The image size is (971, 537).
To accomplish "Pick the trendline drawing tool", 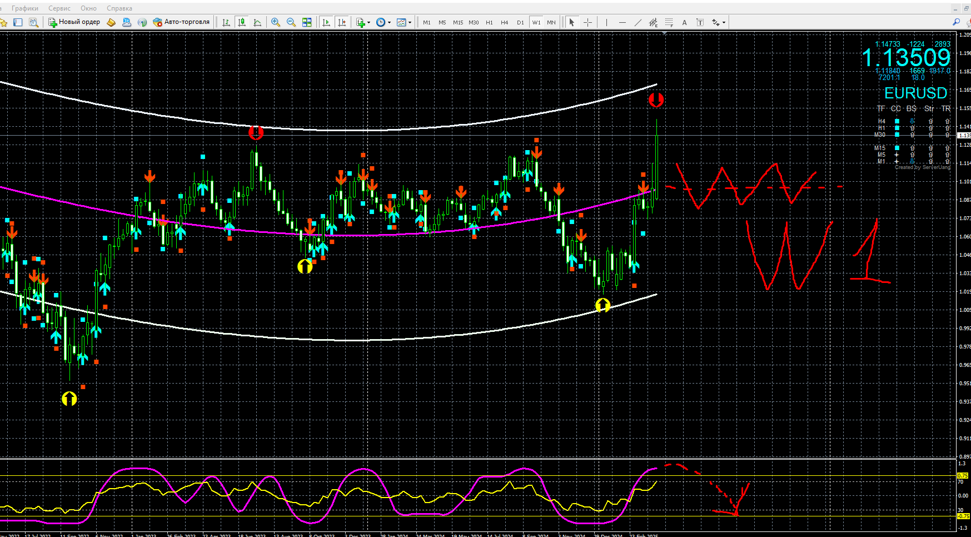I will point(638,22).
